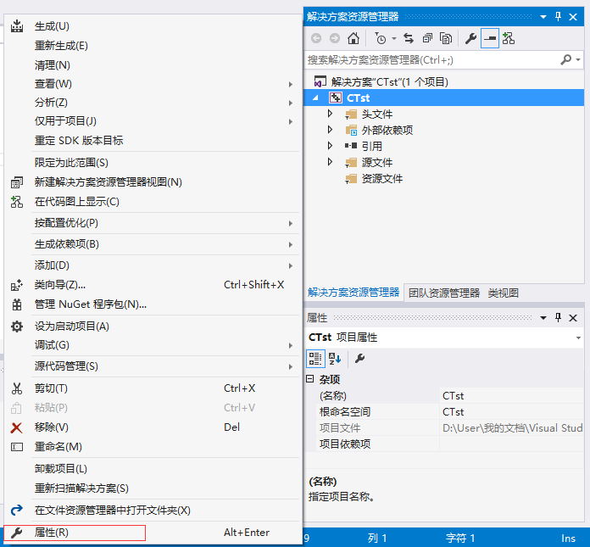Image resolution: width=590 pixels, height=547 pixels.
Task: Choose 设为启动项目(A)
Action: [x=153, y=326]
